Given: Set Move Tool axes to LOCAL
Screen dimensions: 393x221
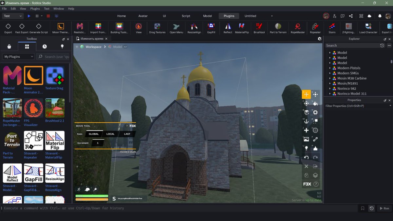Looking at the screenshot, I should (x=110, y=134).
